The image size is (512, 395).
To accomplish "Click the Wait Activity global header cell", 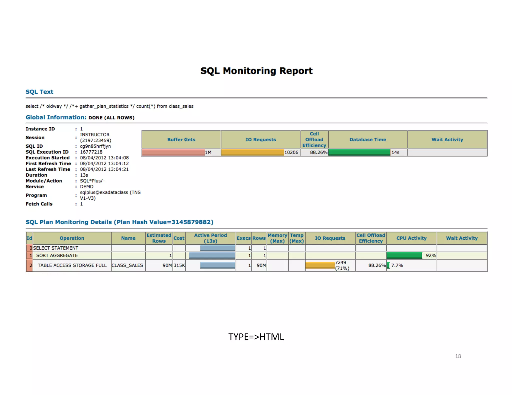I will click(447, 140).
